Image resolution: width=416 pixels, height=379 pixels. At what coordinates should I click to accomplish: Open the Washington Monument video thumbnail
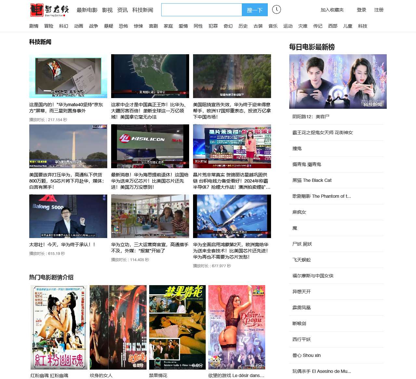coord(68,146)
